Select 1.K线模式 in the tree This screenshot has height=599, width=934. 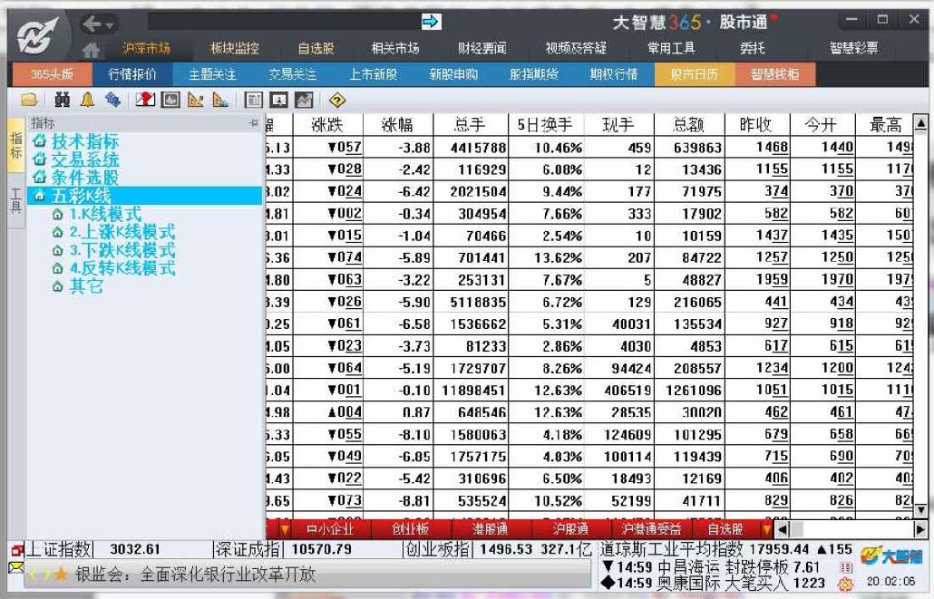click(x=105, y=214)
